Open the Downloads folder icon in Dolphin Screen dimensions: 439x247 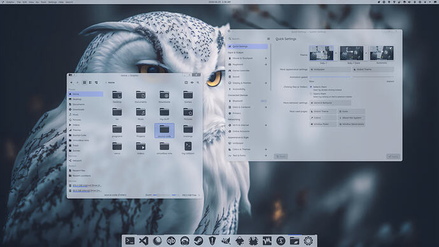click(164, 97)
